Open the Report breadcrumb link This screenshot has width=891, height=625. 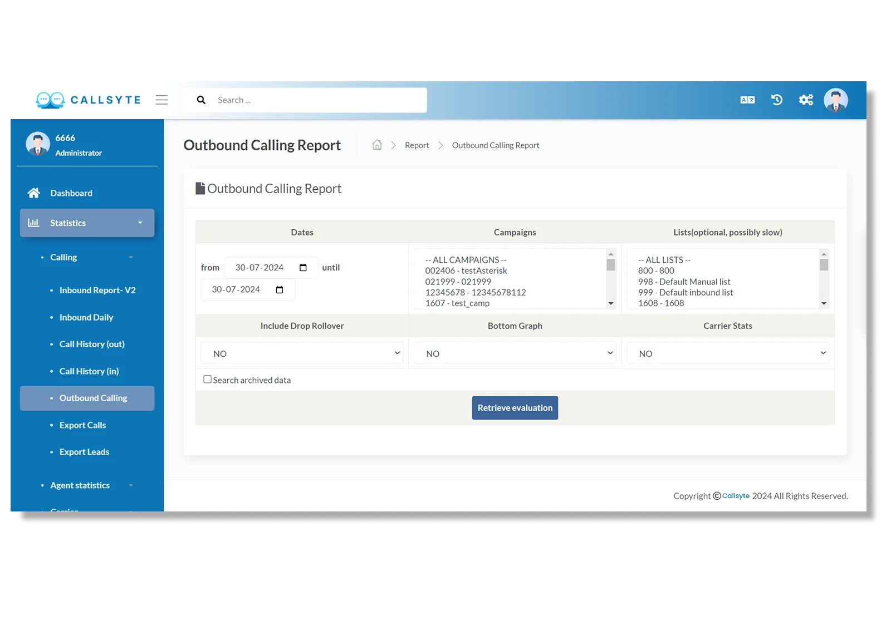point(417,145)
